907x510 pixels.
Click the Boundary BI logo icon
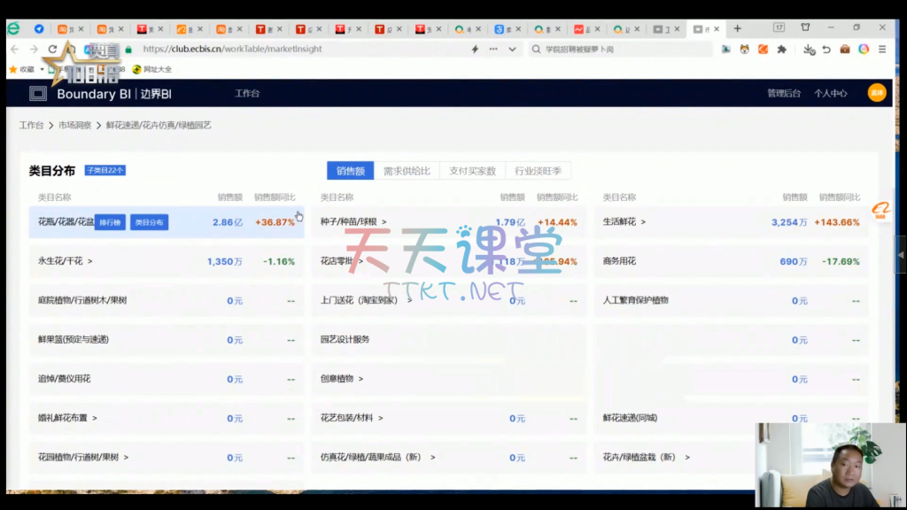[38, 94]
